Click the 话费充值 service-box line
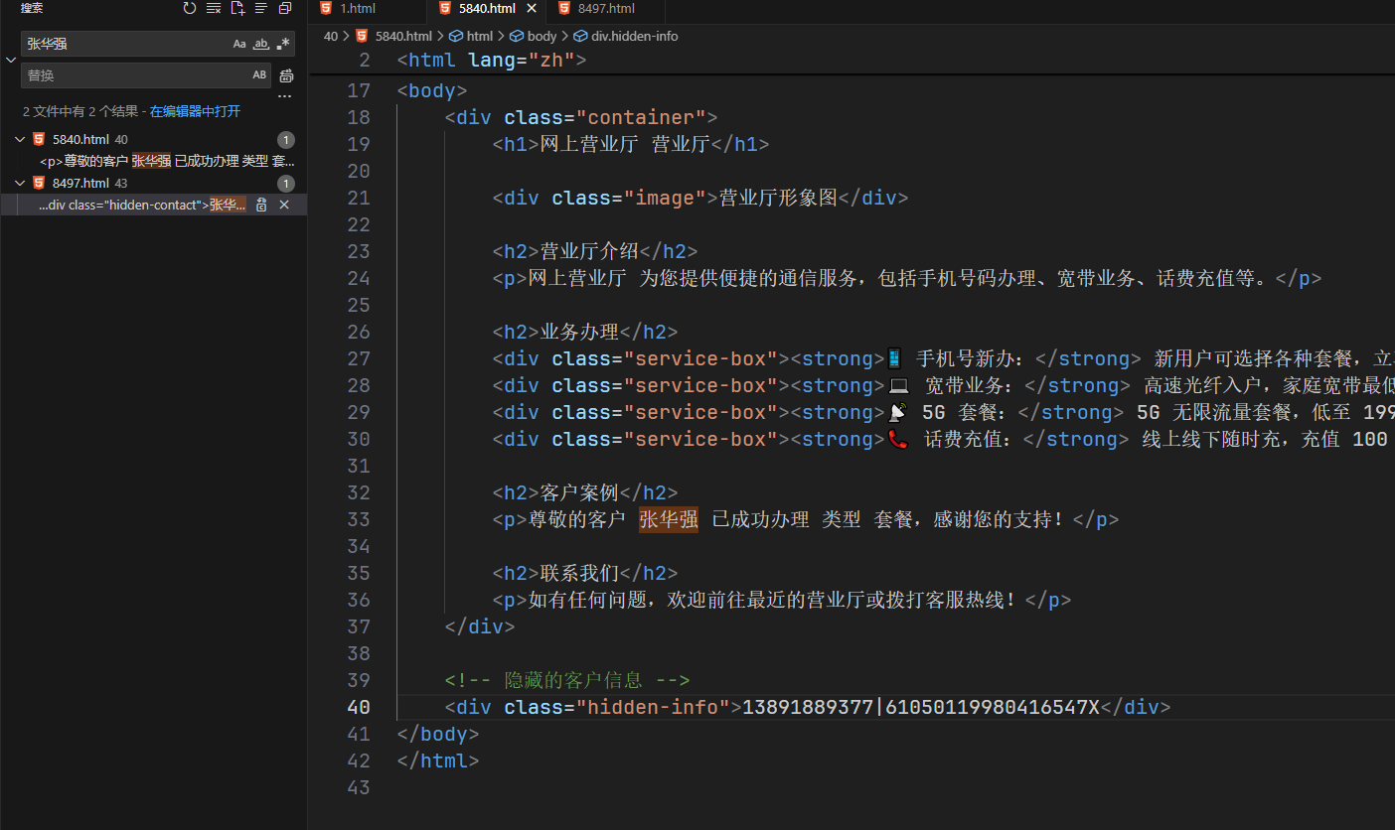 tap(943, 439)
